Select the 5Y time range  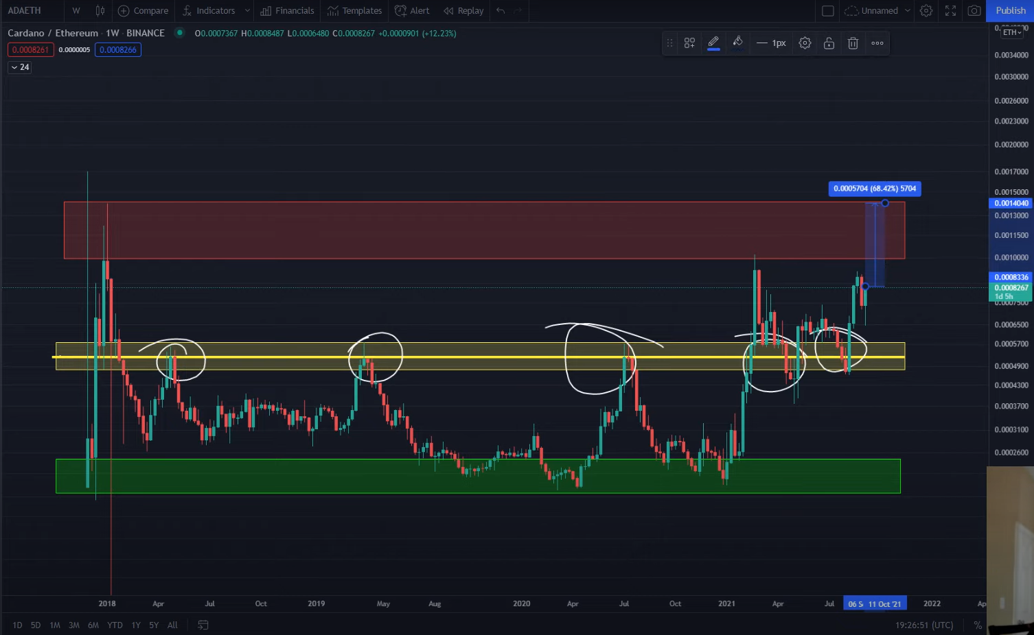pyautogui.click(x=154, y=625)
